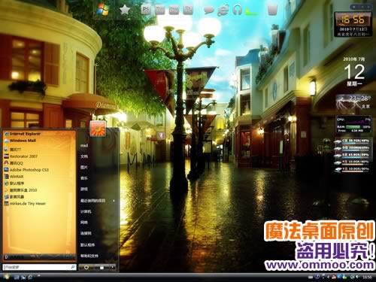Open the shutdown options arrow
Viewport: 376px width, 282px height.
pyautogui.click(x=113, y=268)
